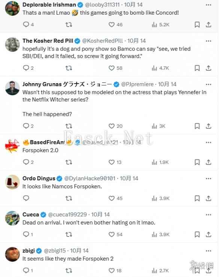Open more options on Johnny Grunas's tweet
219x277 pixels.
208,84
